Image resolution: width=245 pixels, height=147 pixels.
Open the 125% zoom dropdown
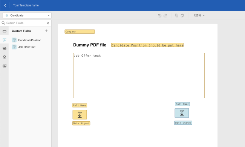pyautogui.click(x=199, y=15)
